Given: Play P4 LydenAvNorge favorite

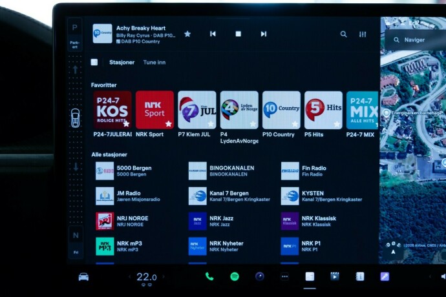Looking at the screenshot, I should (239, 110).
